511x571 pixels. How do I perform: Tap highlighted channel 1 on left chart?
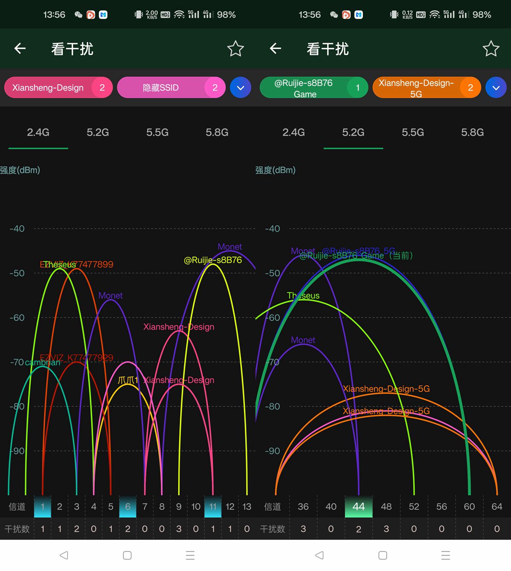pos(43,507)
